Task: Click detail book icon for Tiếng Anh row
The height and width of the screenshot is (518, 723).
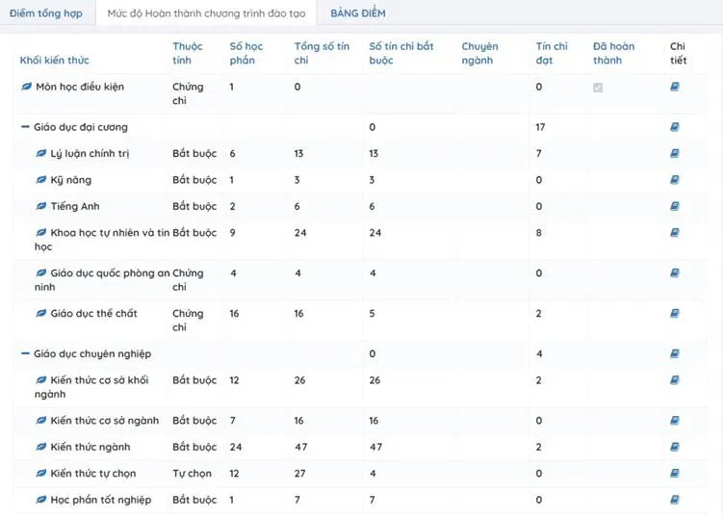Action: pos(675,206)
